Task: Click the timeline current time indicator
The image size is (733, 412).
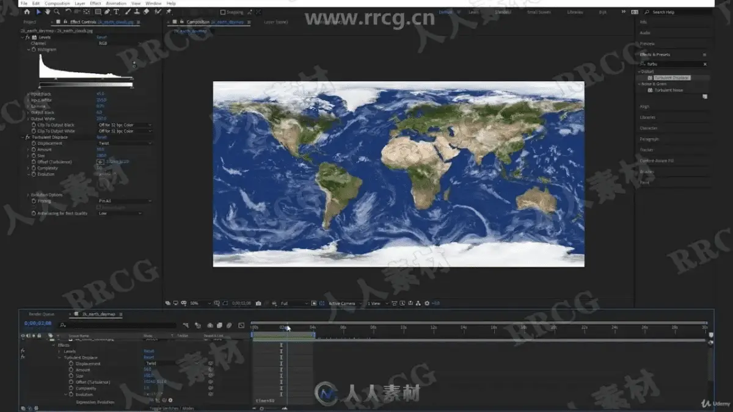Action: pyautogui.click(x=286, y=328)
